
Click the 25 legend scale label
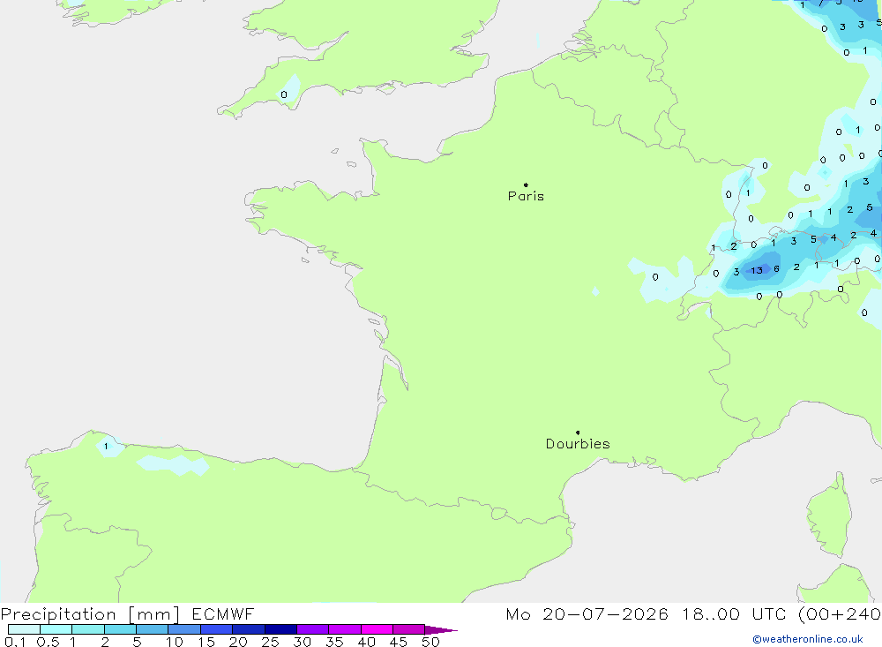[270, 642]
